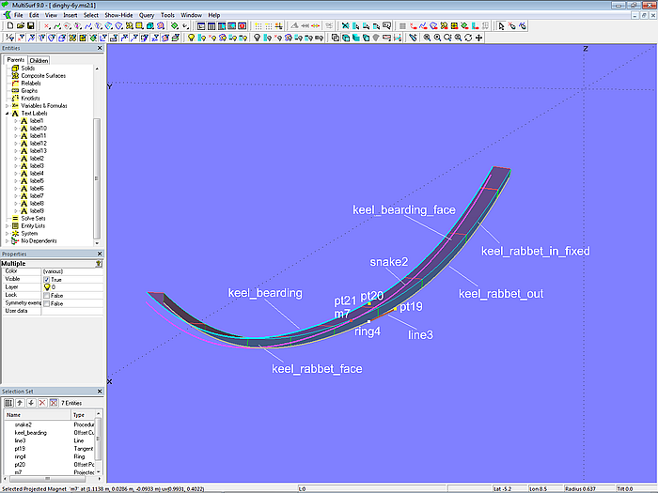
Task: Uncheck the Visible True checkbox
Action: point(47,279)
